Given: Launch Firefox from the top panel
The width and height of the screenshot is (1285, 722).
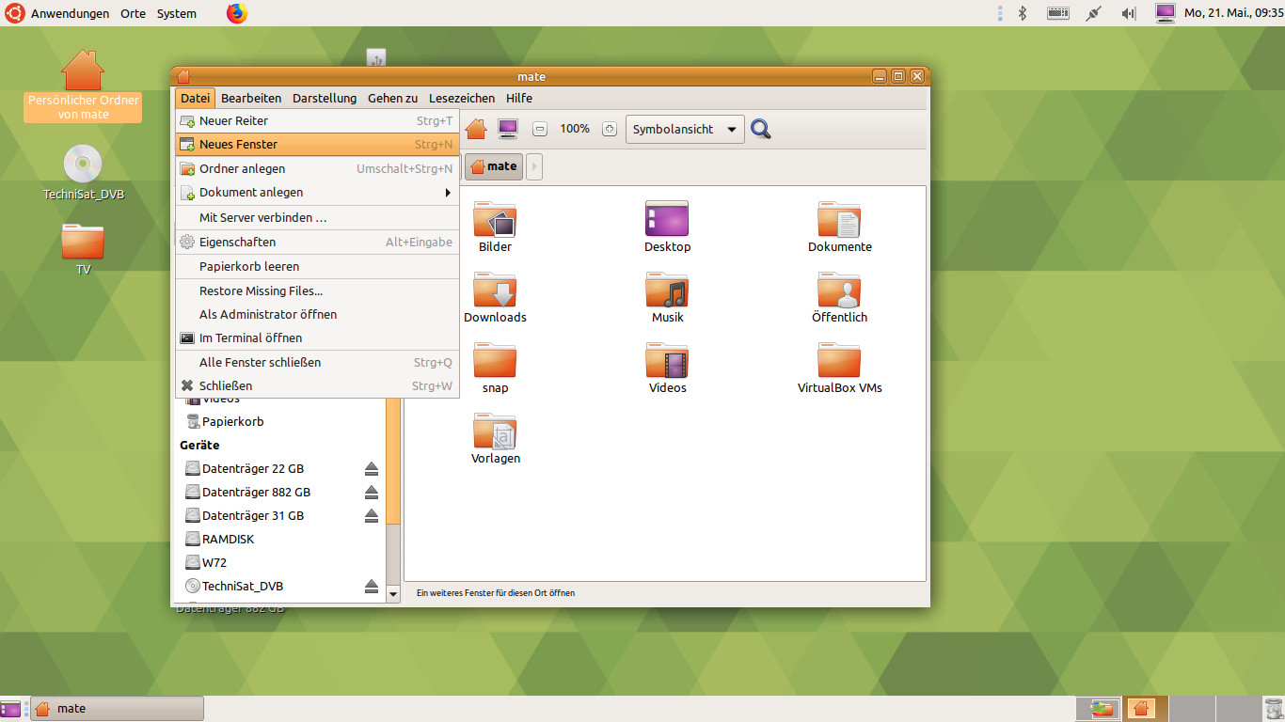Looking at the screenshot, I should [x=237, y=13].
